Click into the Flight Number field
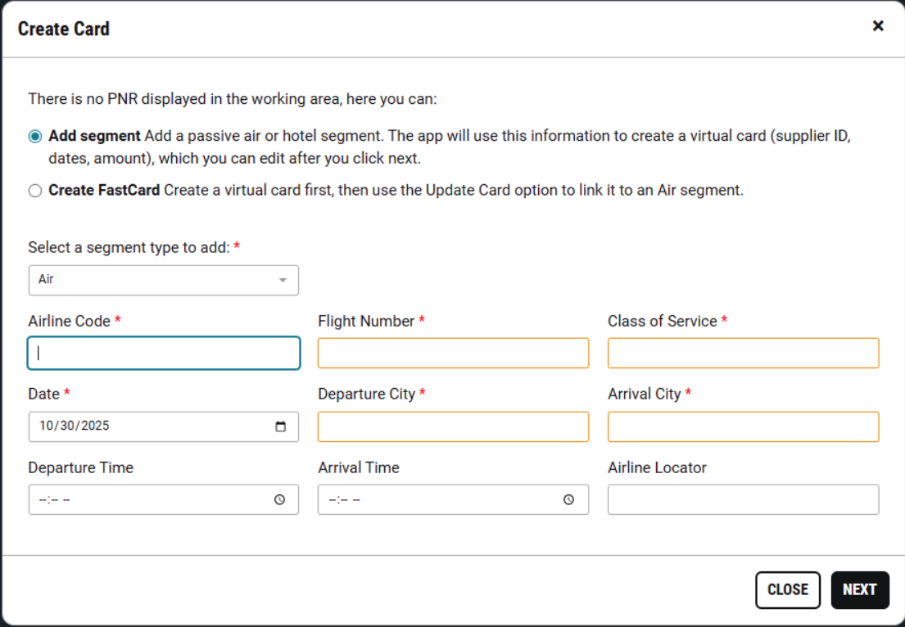Image resolution: width=905 pixels, height=627 pixels. coord(453,353)
